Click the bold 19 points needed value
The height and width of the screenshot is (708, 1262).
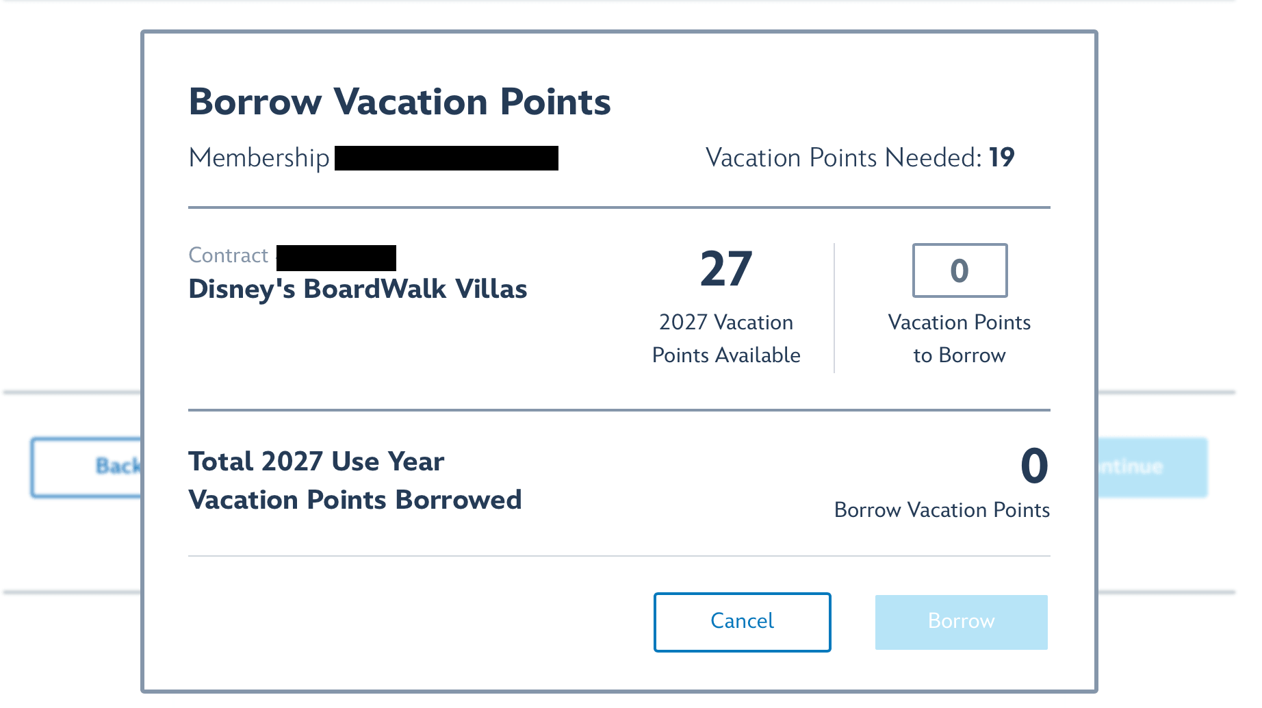[x=1001, y=158]
